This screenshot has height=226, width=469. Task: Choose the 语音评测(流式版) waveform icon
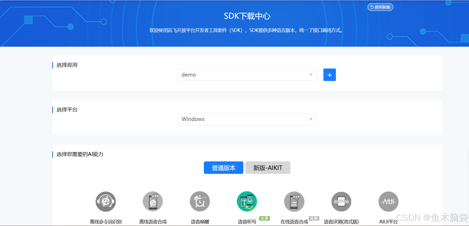coord(341,201)
